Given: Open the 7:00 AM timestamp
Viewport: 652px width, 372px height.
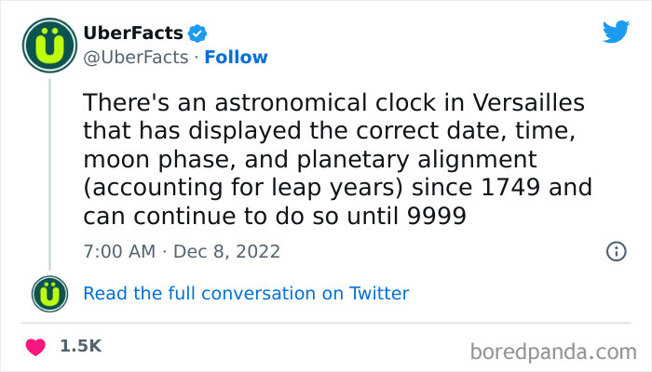Looking at the screenshot, I should point(116,252).
